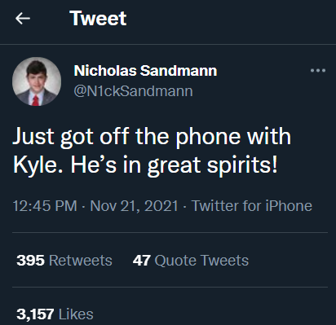Go back using the left arrow icon
This screenshot has height=325, width=336.
point(23,19)
